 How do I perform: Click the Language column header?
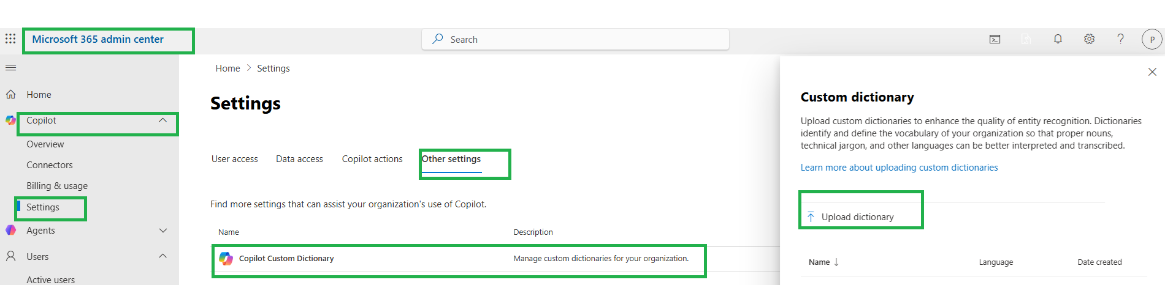pyautogui.click(x=996, y=262)
